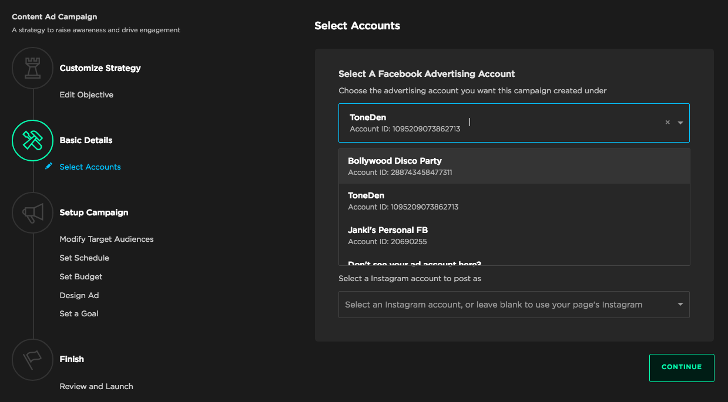Screen dimensions: 728x402
Task: Click the Content Ad Campaign title
Action: pos(55,17)
